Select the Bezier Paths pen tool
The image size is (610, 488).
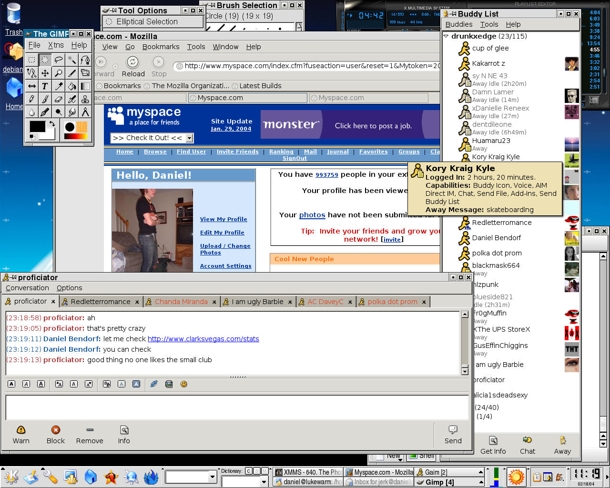pyautogui.click(x=85, y=60)
